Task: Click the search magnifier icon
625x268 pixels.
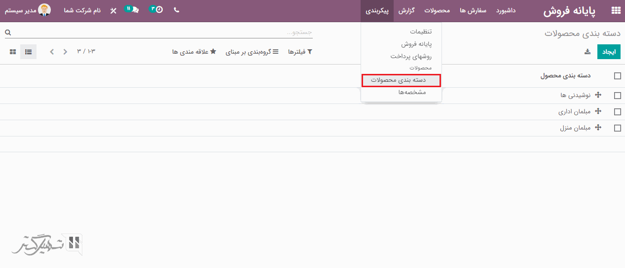Action: pyautogui.click(x=8, y=33)
